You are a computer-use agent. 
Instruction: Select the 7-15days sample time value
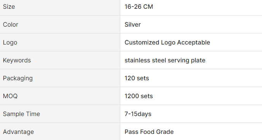(138, 114)
